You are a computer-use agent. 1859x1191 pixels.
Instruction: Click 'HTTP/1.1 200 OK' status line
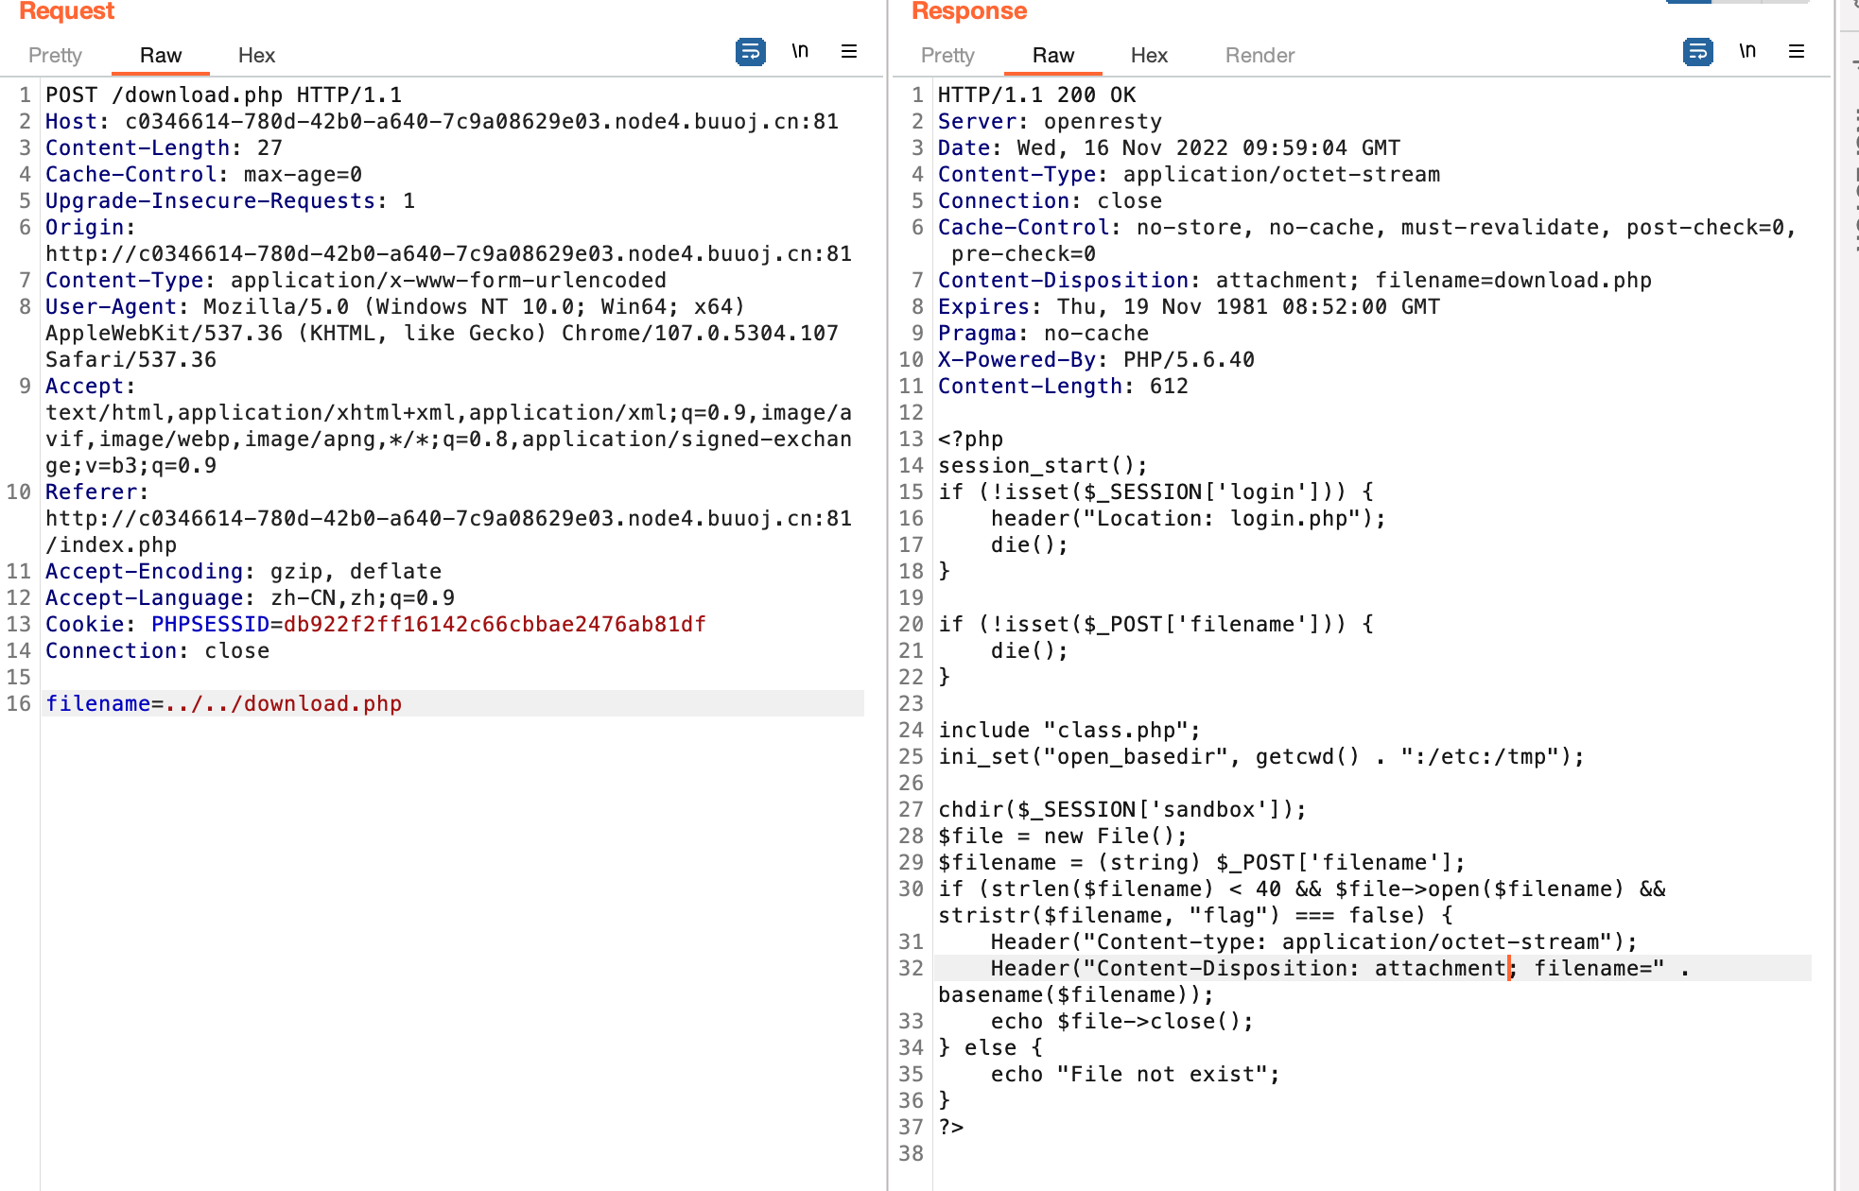1037,95
